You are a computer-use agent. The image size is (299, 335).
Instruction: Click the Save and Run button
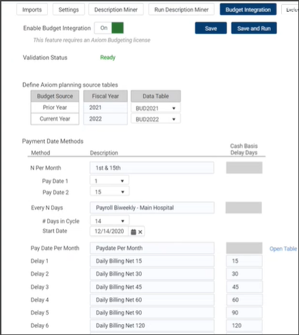coord(254,28)
